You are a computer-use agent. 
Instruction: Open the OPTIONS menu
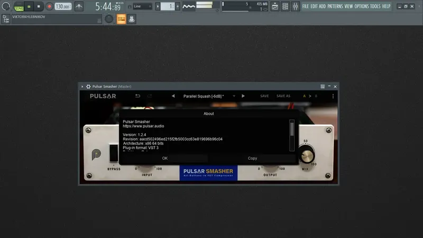pyautogui.click(x=362, y=6)
